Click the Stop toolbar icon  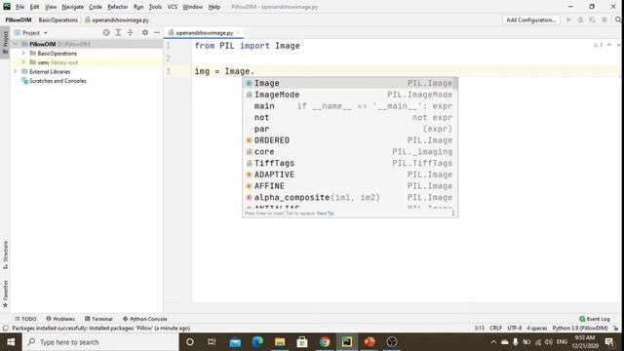tap(604, 19)
